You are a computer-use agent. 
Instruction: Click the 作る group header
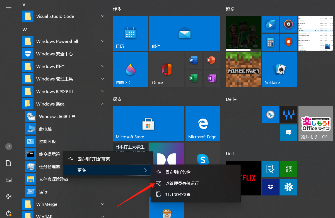pyautogui.click(x=117, y=9)
